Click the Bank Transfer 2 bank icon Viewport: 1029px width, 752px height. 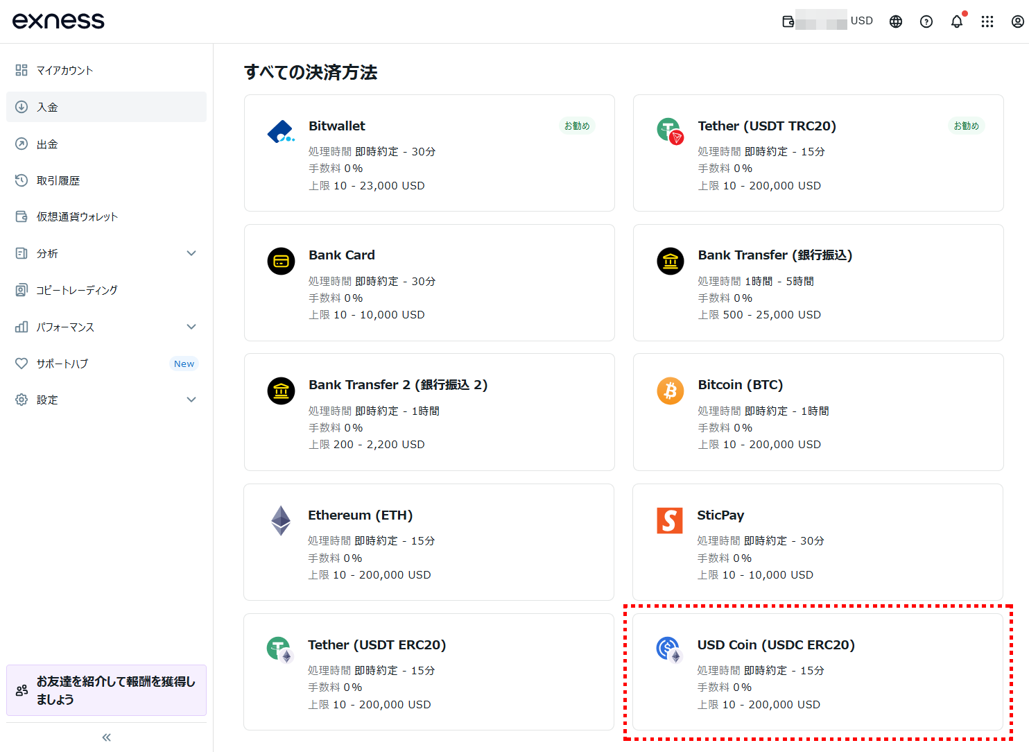pyautogui.click(x=281, y=391)
